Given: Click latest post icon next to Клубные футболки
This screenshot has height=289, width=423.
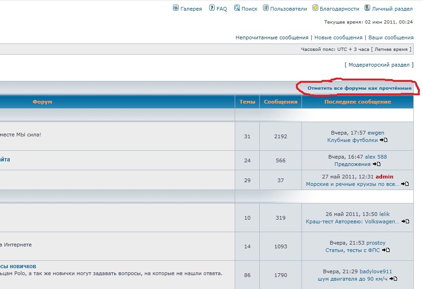Looking at the screenshot, I should pos(384,140).
